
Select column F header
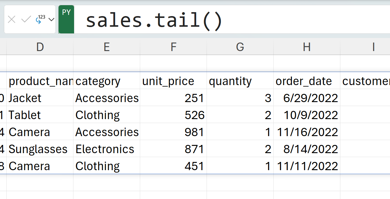point(173,47)
